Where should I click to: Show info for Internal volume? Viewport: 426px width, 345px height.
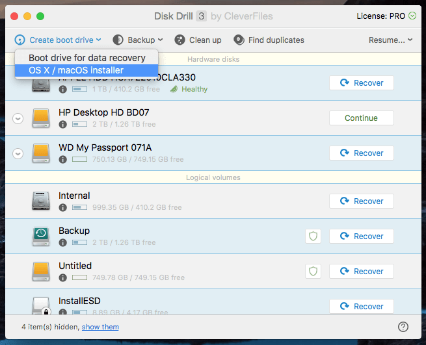point(62,207)
